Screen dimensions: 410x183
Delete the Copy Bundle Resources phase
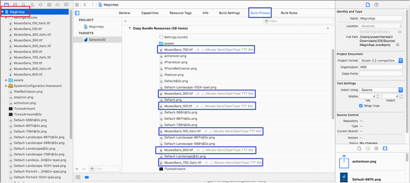(328, 28)
